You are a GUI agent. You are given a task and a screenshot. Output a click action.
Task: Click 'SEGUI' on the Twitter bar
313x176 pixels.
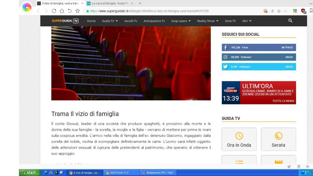289,67
